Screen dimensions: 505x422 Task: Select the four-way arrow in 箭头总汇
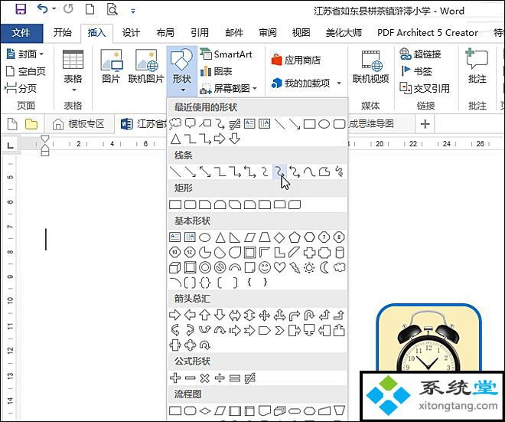pos(265,315)
